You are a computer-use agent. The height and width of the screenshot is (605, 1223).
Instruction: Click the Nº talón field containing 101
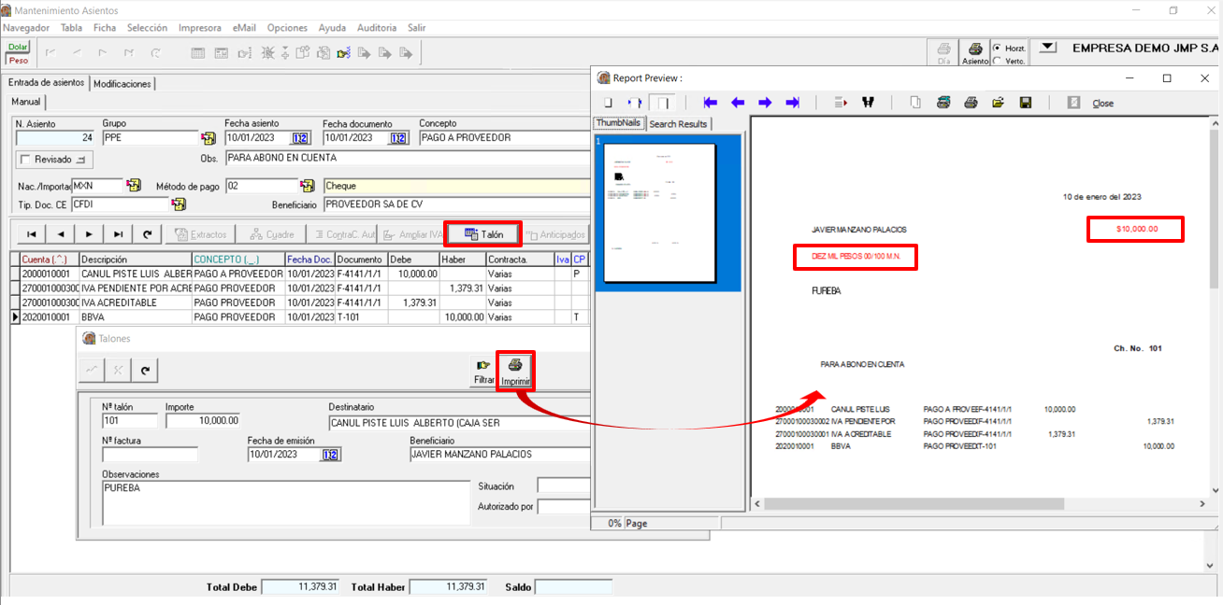(130, 421)
